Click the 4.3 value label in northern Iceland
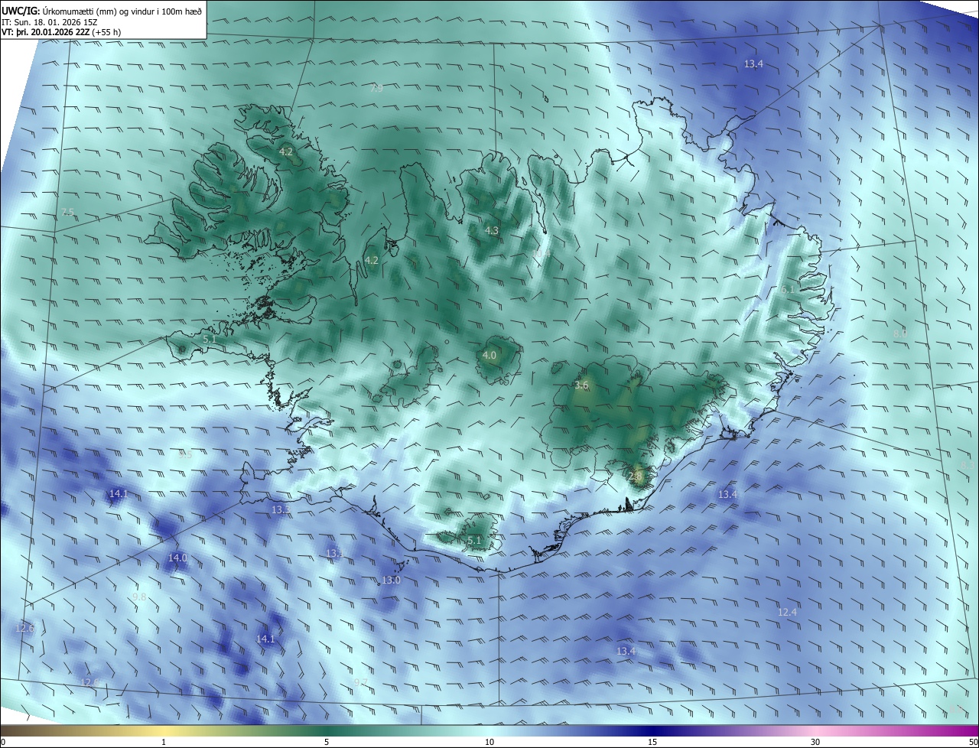This screenshot has height=748, width=979. [492, 230]
